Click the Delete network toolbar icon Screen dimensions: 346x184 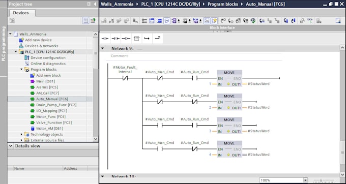(x=111, y=21)
